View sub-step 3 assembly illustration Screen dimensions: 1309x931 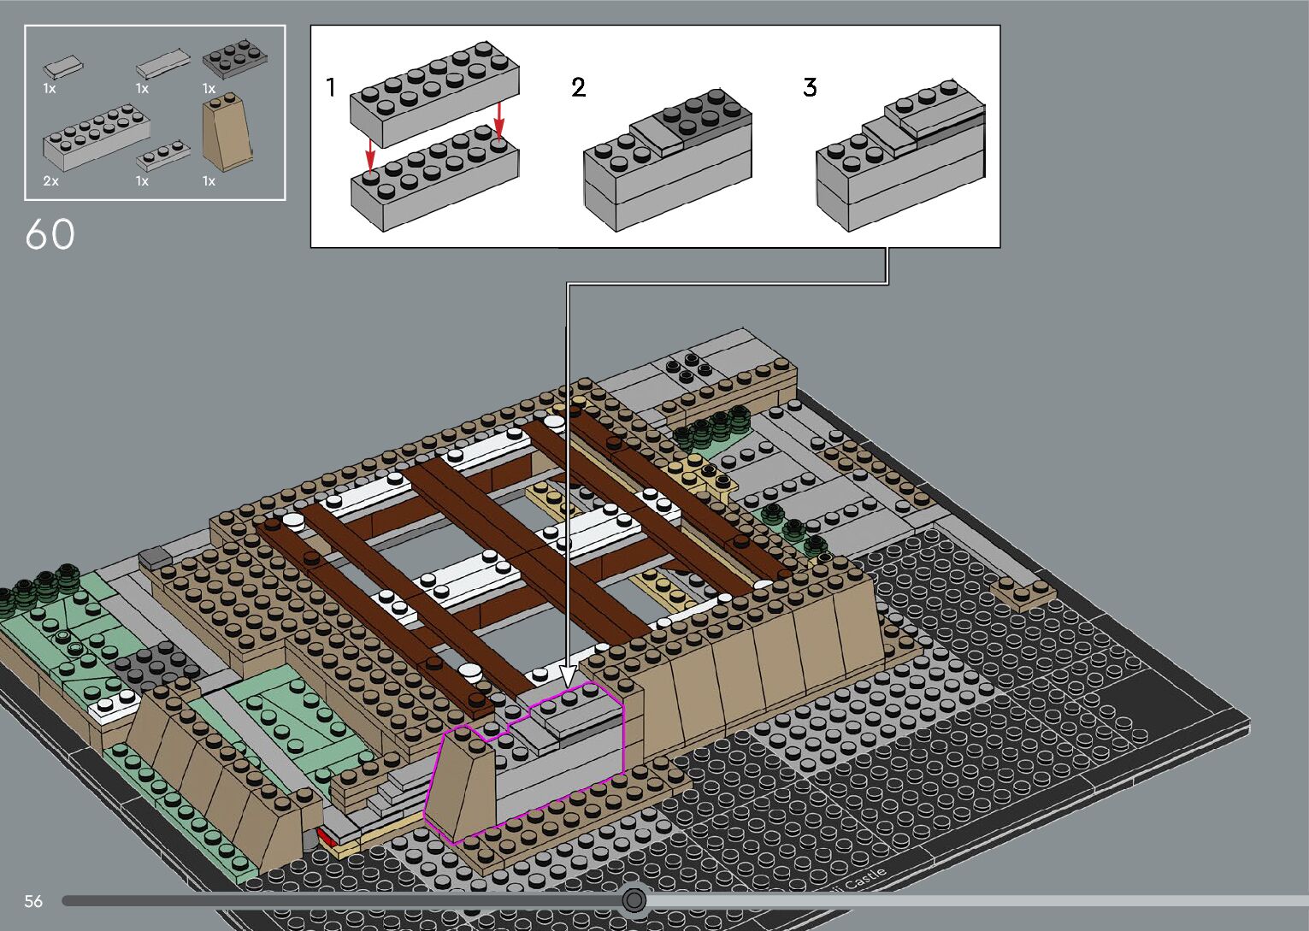click(x=900, y=156)
